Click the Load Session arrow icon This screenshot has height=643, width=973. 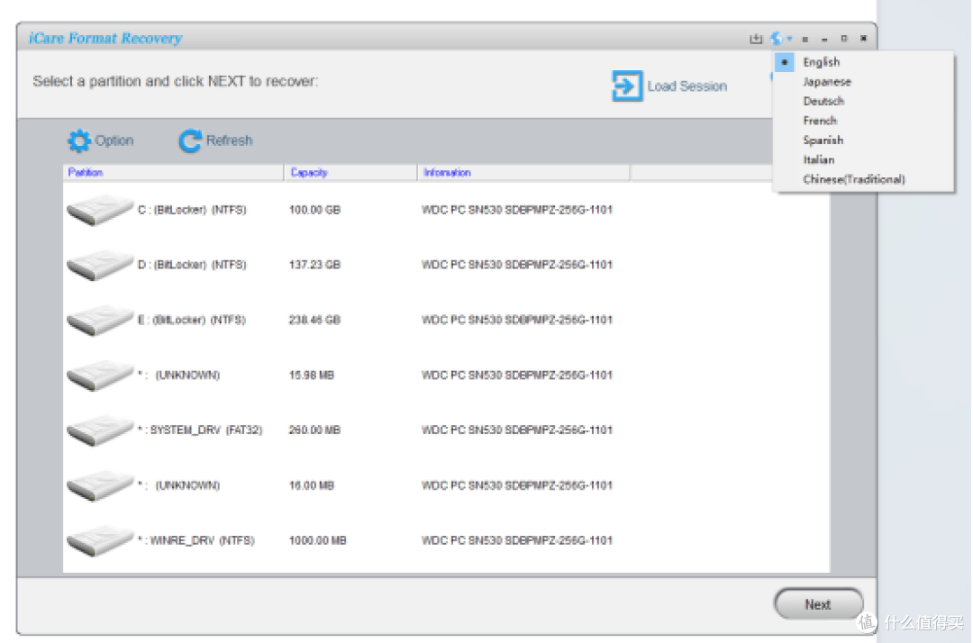pyautogui.click(x=627, y=86)
